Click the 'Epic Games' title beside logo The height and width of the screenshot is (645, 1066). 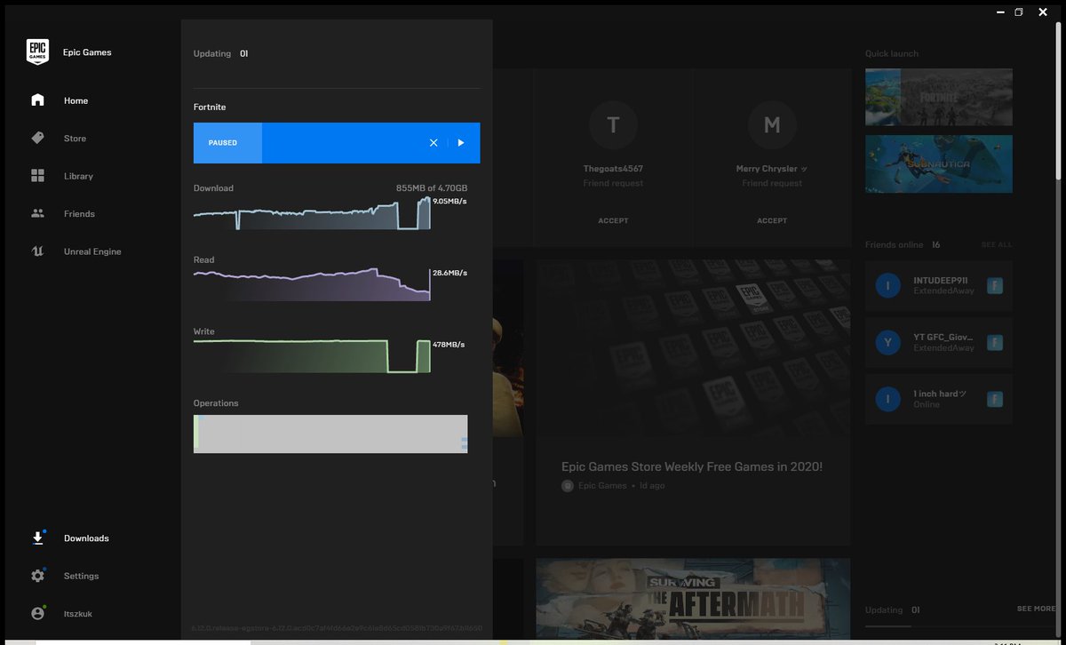click(87, 52)
